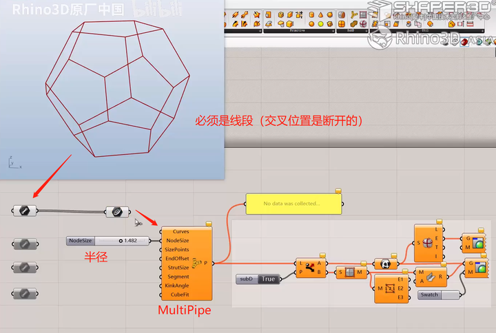The width and height of the screenshot is (496, 333).
Task: Click the SizePoints input on MultiPipe
Action: tap(176, 250)
